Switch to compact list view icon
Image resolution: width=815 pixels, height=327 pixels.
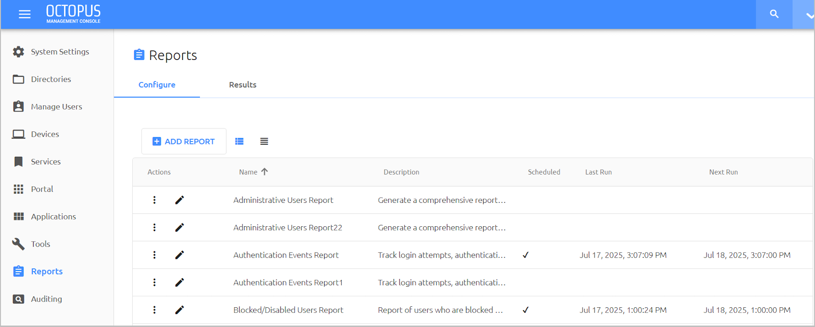coord(264,141)
